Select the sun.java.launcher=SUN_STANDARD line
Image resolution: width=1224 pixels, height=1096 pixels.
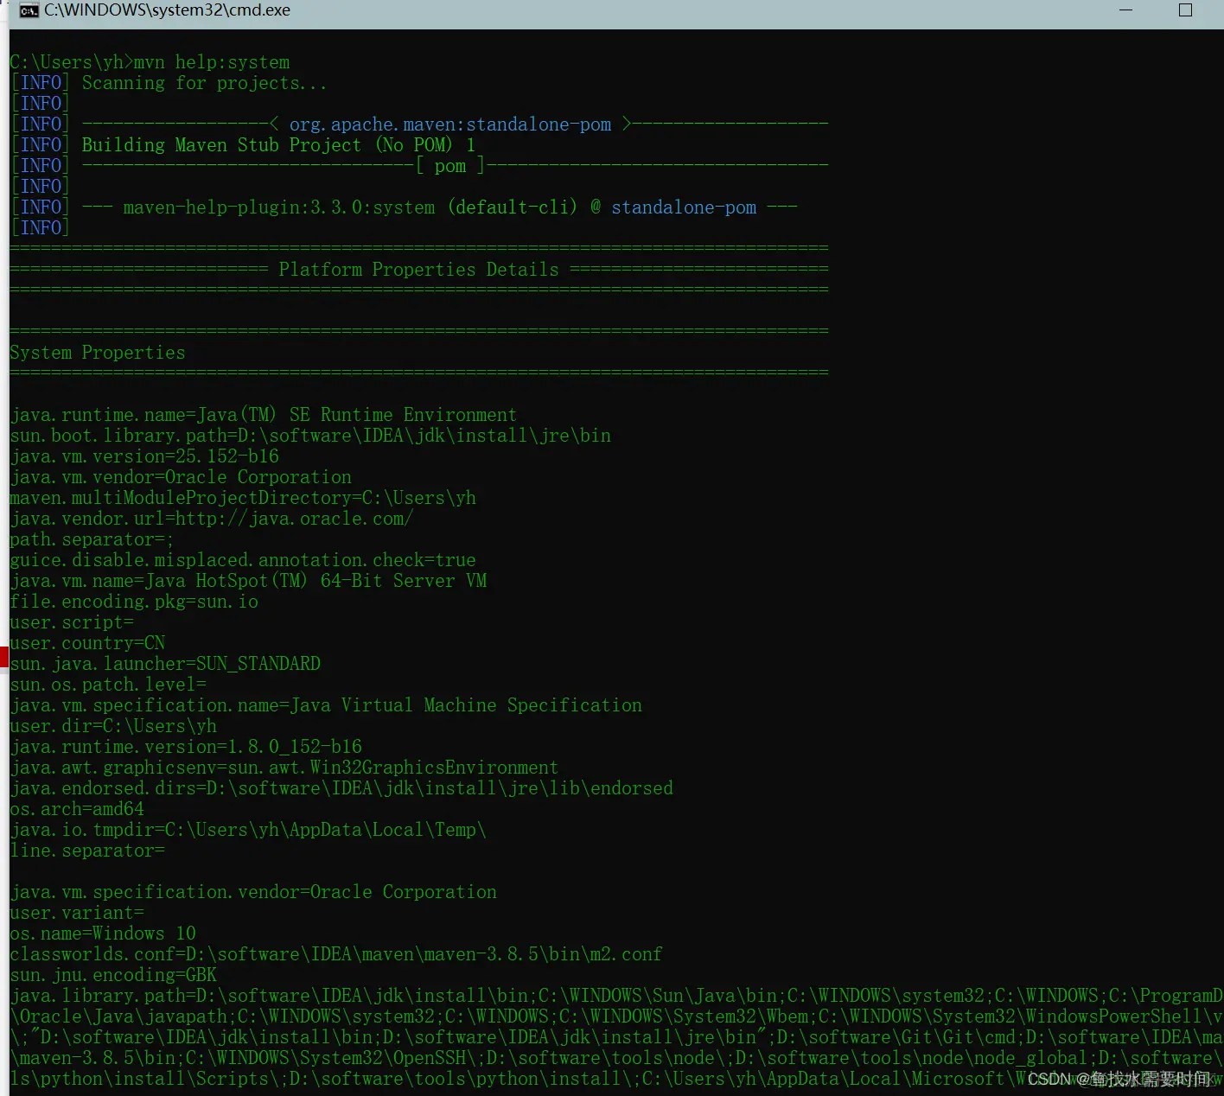(165, 664)
